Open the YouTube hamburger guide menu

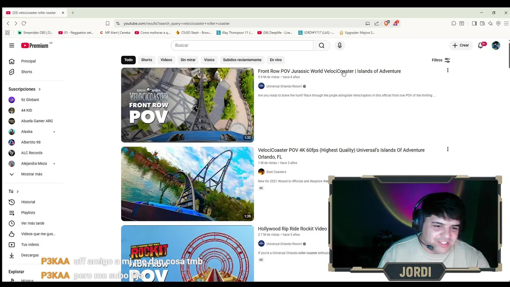click(x=12, y=45)
